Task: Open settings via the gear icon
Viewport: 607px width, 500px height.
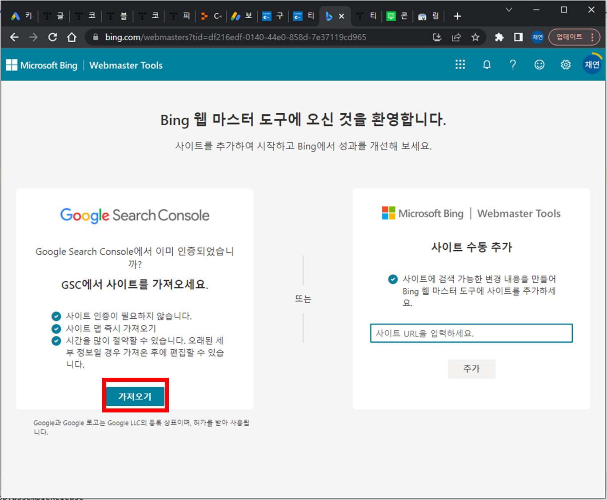Action: [566, 65]
